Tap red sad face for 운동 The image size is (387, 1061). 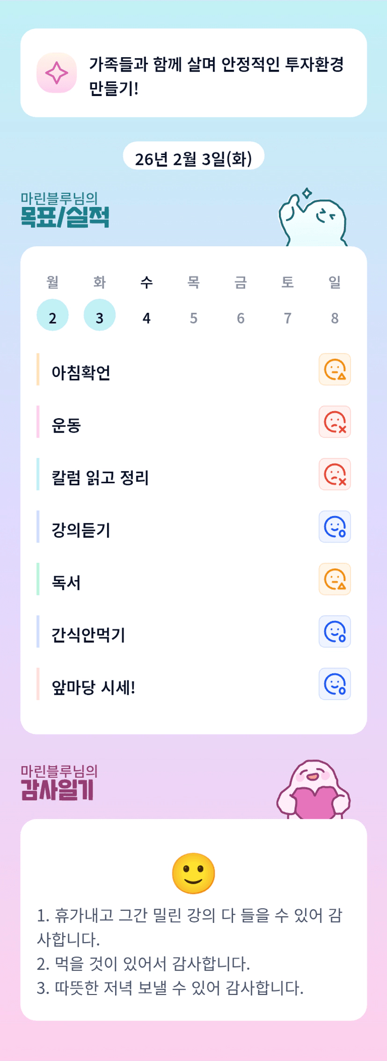tap(335, 422)
